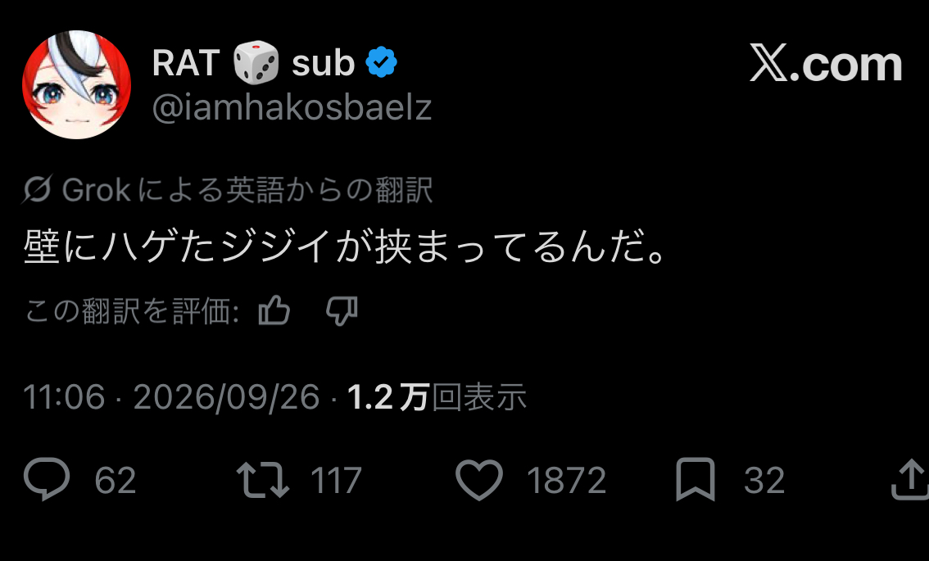The width and height of the screenshot is (929, 561).
Task: Rate translation with thumbs up
Action: (x=274, y=311)
